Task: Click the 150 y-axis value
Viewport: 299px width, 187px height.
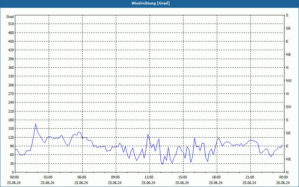Action: (x=11, y=129)
